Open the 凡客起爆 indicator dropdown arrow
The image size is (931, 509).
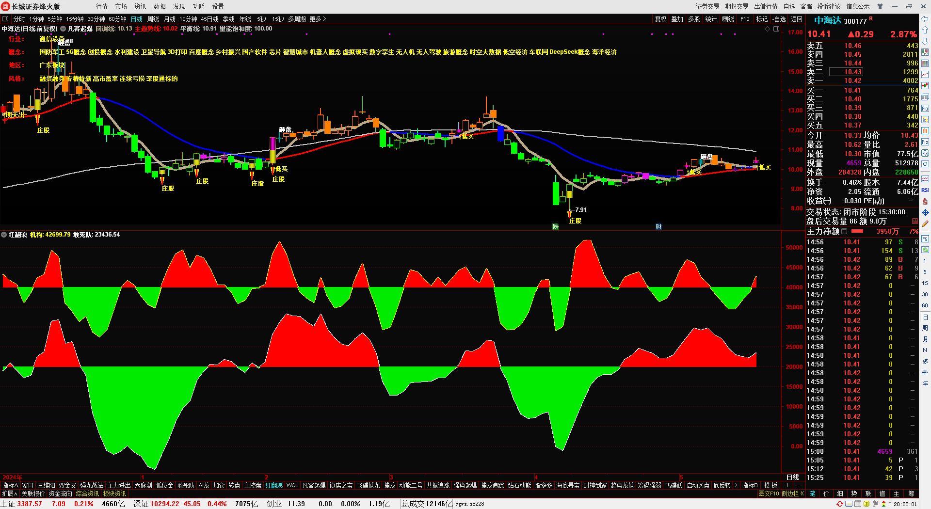point(63,29)
